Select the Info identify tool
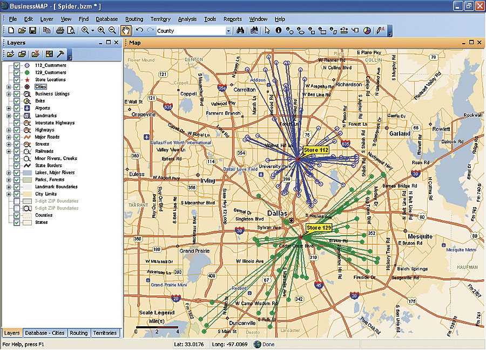Screen dimensions: 486x350 point(279,31)
